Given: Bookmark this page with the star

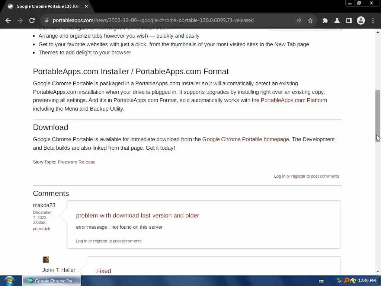Looking at the screenshot, I should [310, 21].
